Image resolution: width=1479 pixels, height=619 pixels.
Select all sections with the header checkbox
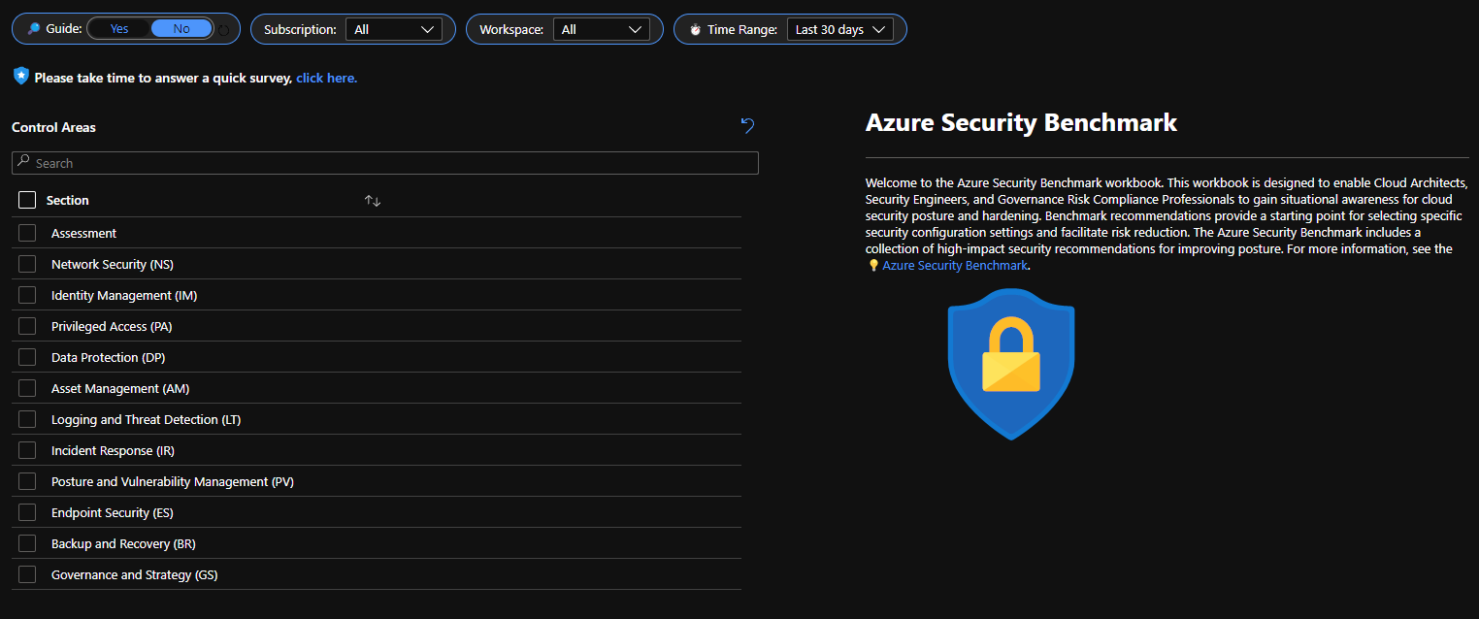click(x=27, y=200)
